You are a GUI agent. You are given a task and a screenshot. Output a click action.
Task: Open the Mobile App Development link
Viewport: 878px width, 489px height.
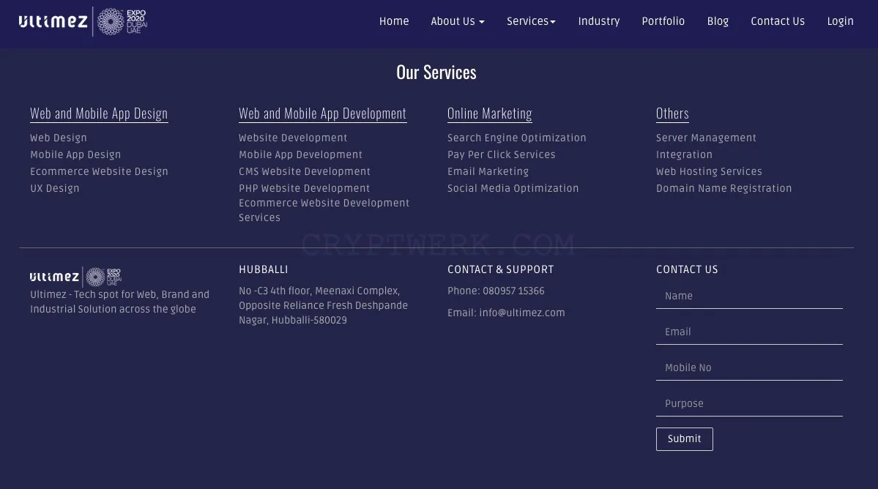point(300,154)
